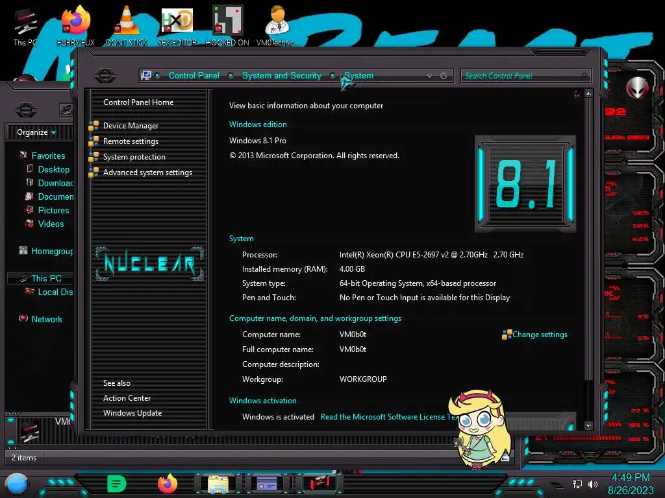Select Videos in Explorer navigation pane

coord(51,224)
